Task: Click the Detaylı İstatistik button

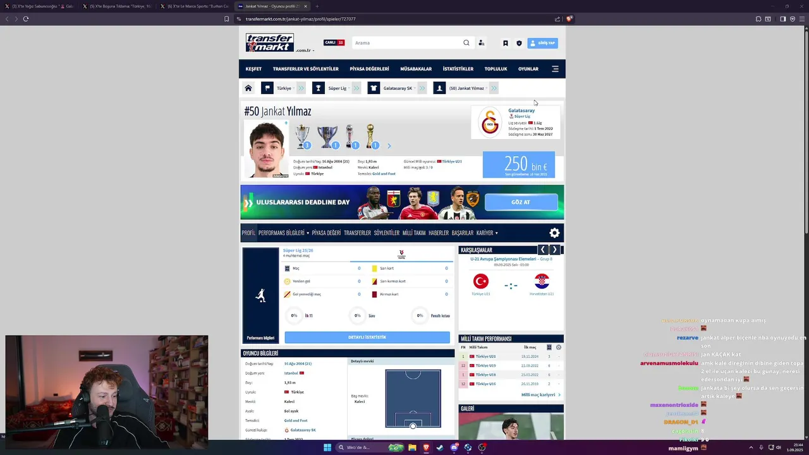Action: [367, 337]
